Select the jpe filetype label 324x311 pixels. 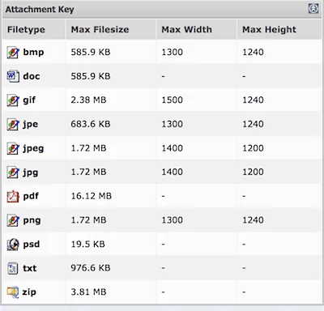30,124
